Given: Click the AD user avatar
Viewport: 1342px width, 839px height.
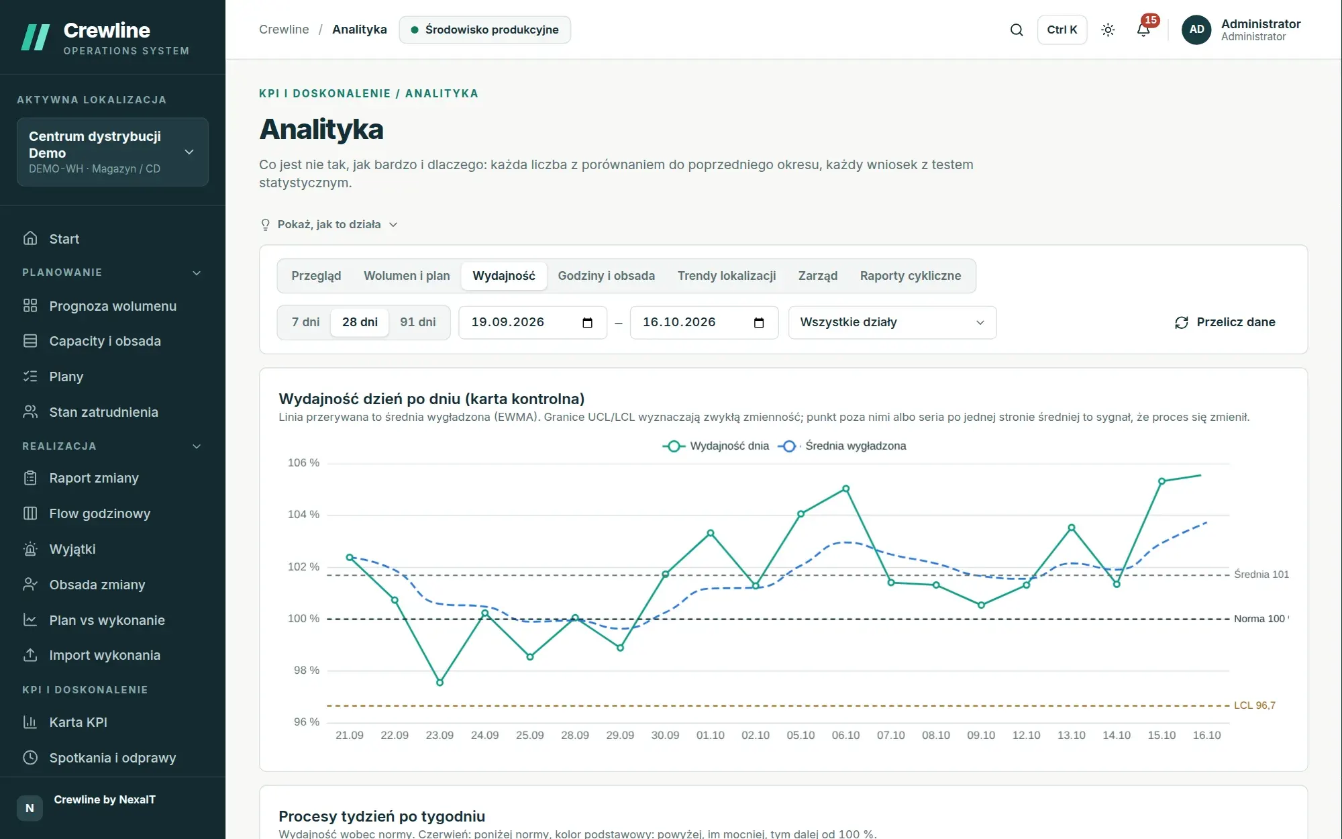Looking at the screenshot, I should click(x=1196, y=30).
